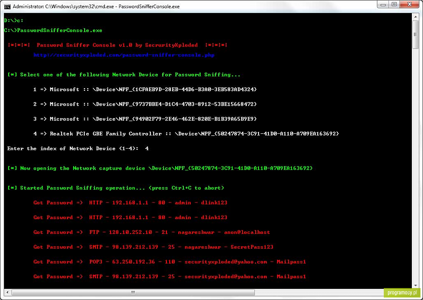
Task: Click the POP3 63.250.192.36 result line
Action: [170, 262]
